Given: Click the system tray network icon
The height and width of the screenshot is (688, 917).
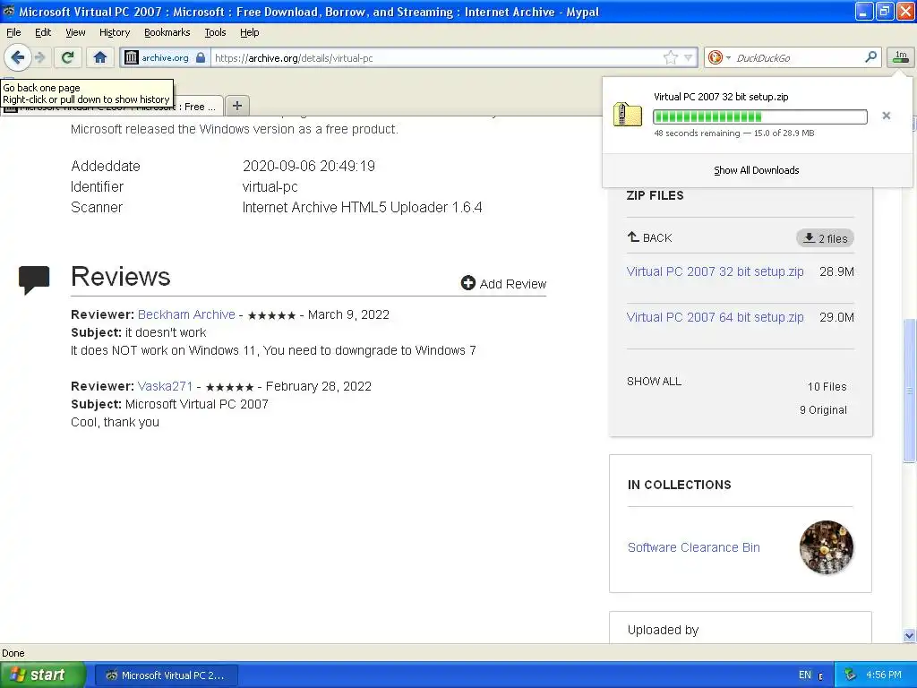Looking at the screenshot, I should point(850,675).
